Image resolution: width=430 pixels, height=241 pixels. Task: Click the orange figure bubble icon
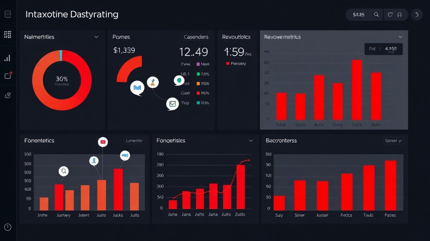[153, 82]
